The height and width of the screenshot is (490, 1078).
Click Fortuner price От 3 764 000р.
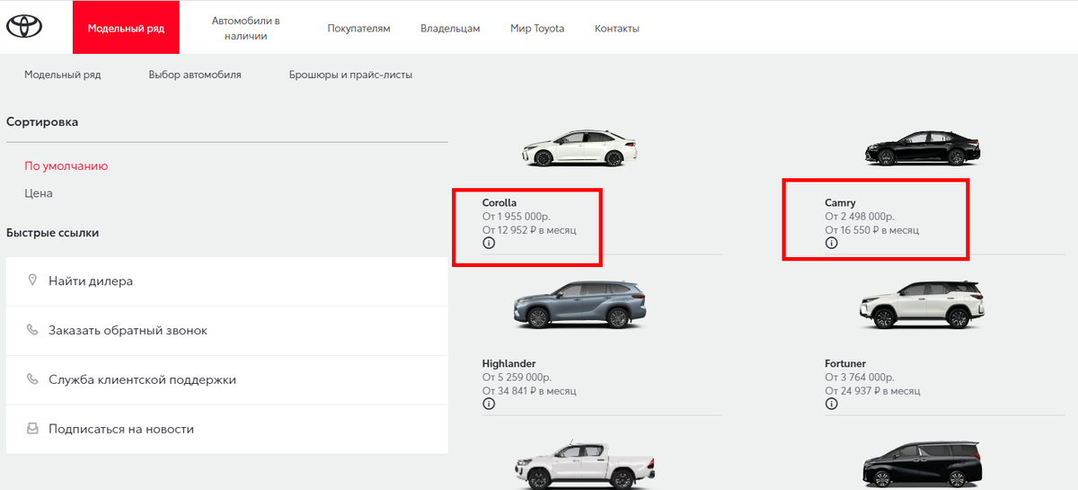pos(860,378)
